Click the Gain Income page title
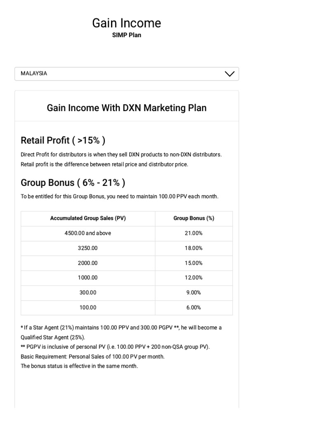The image size is (317, 423). point(126,23)
